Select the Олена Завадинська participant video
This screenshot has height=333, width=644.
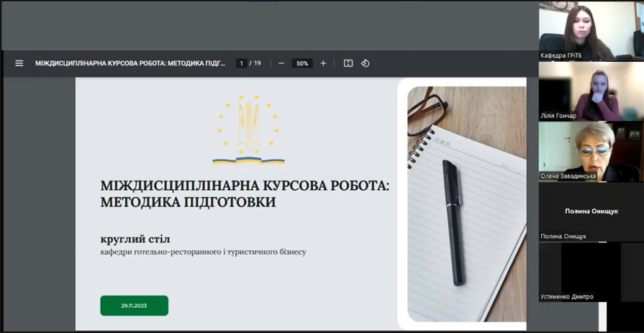[x=591, y=152]
